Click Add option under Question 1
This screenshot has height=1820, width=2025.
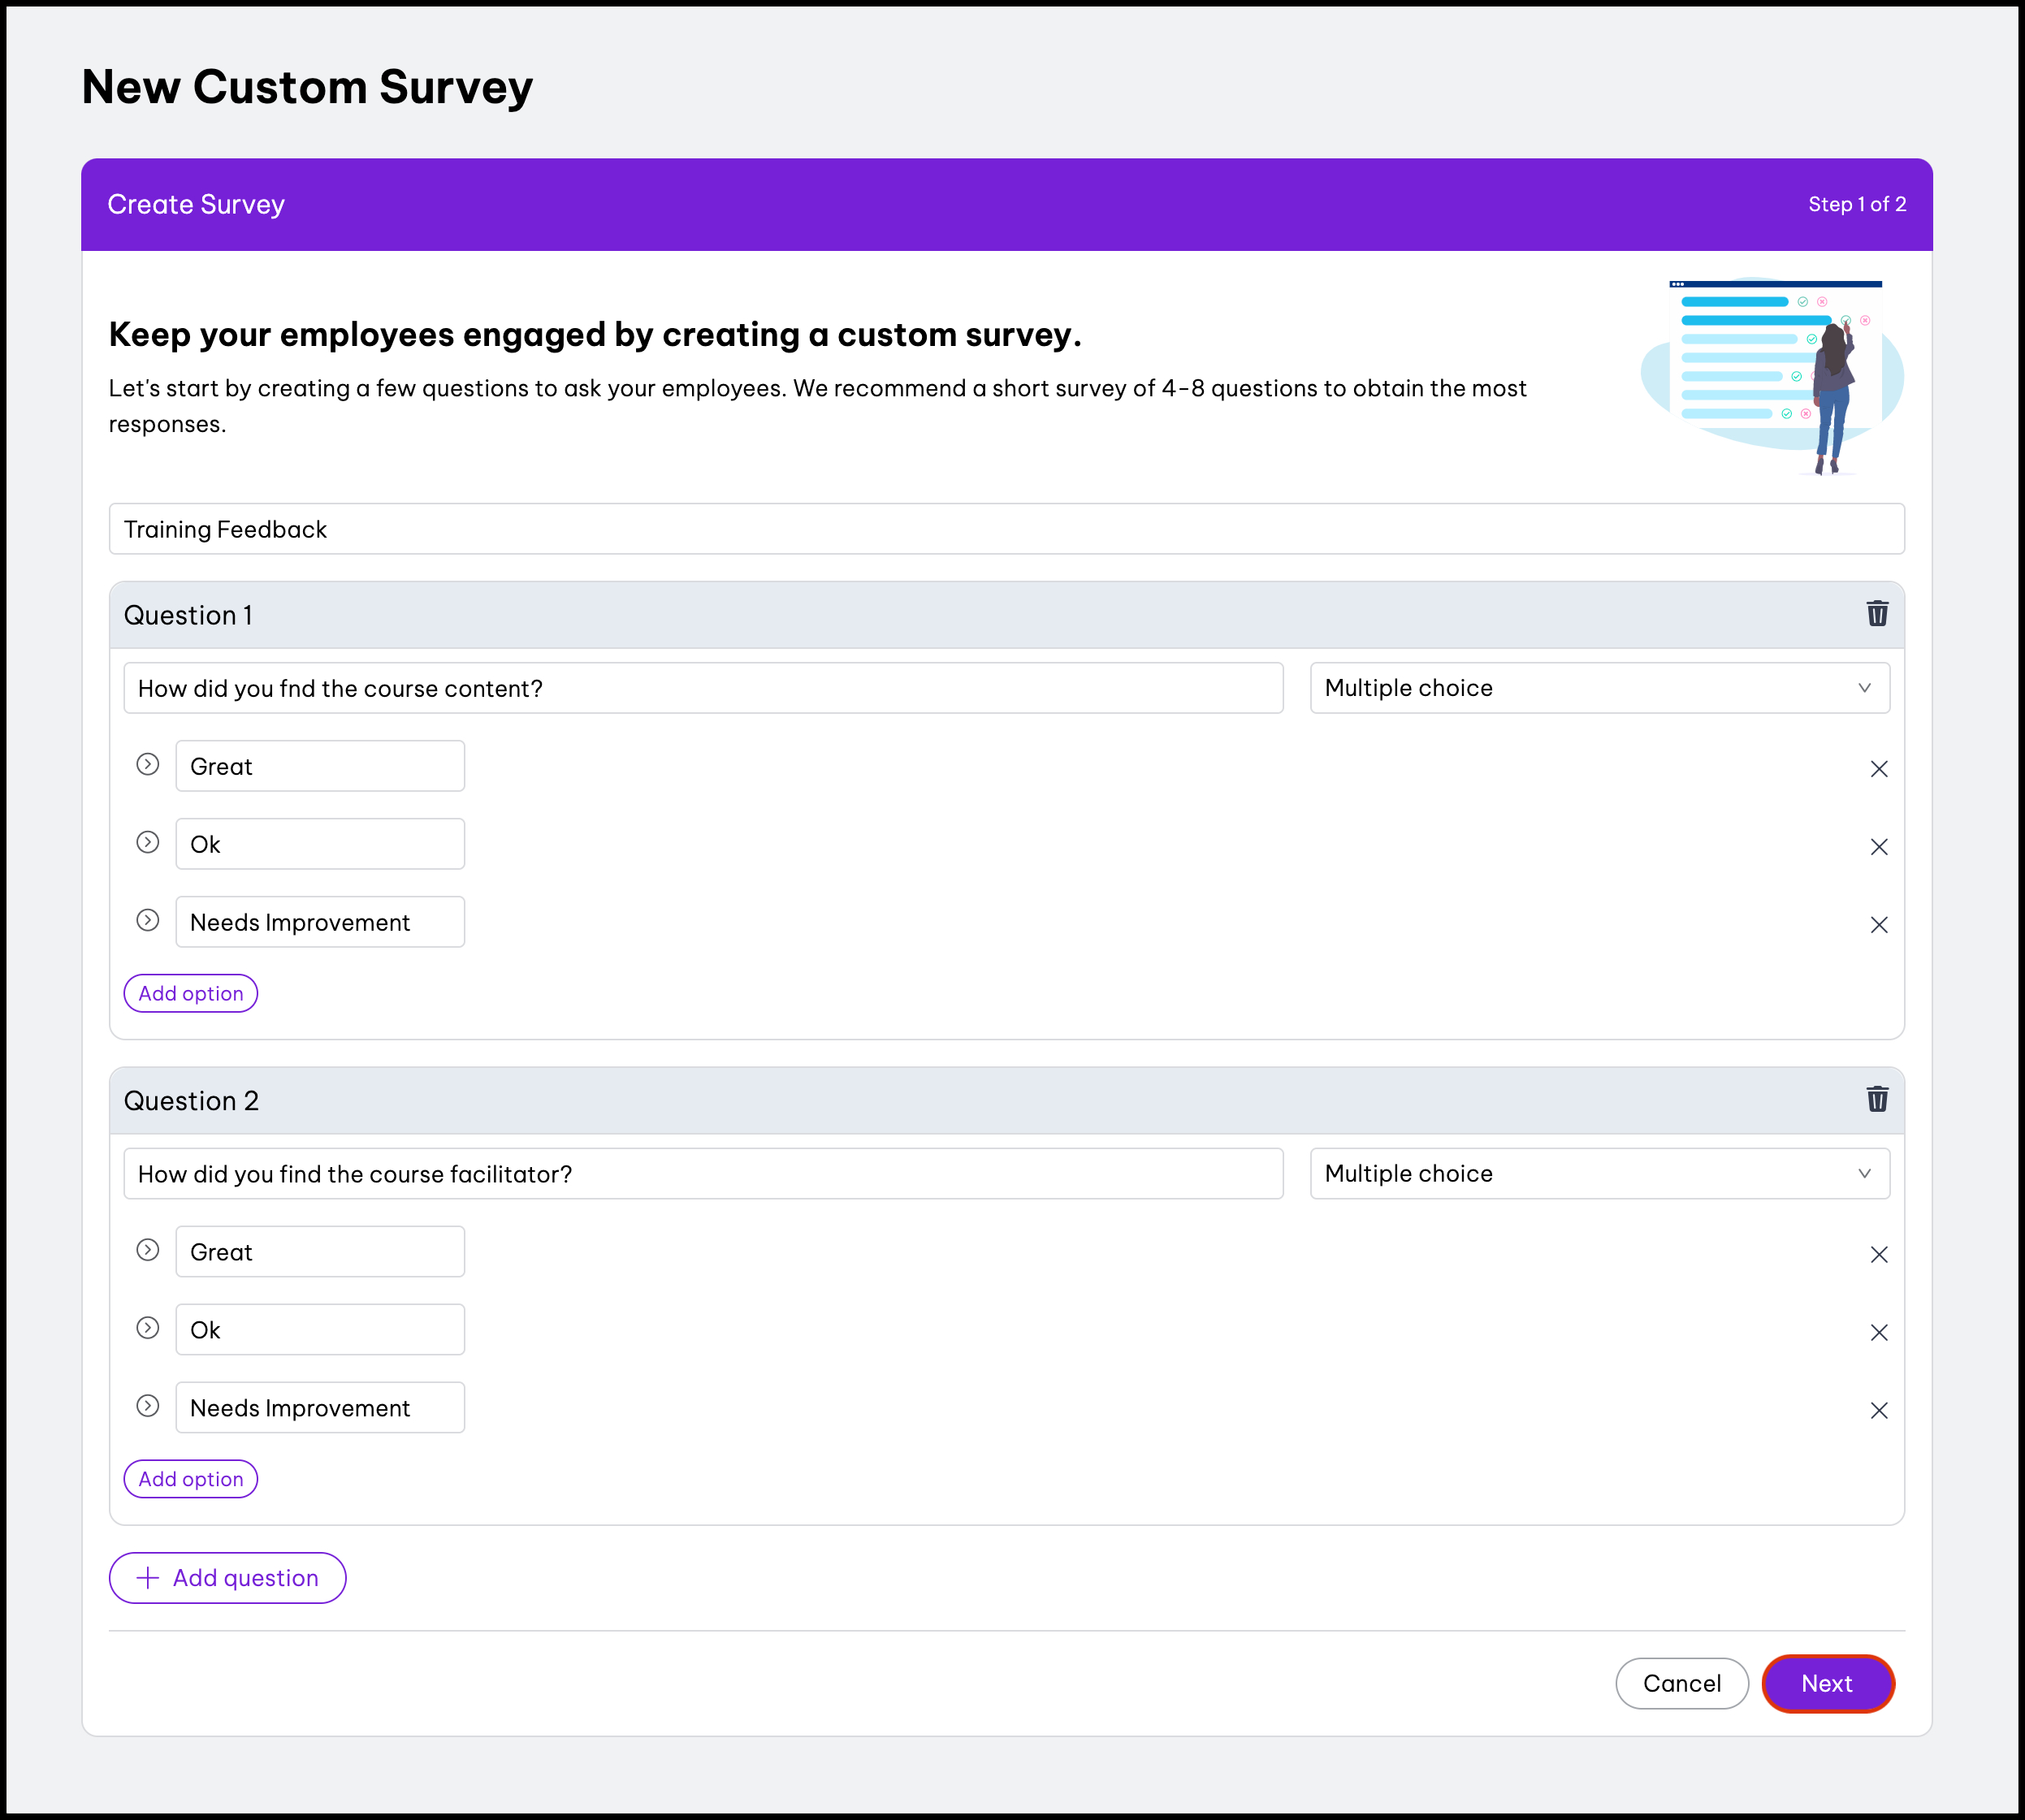tap(191, 994)
